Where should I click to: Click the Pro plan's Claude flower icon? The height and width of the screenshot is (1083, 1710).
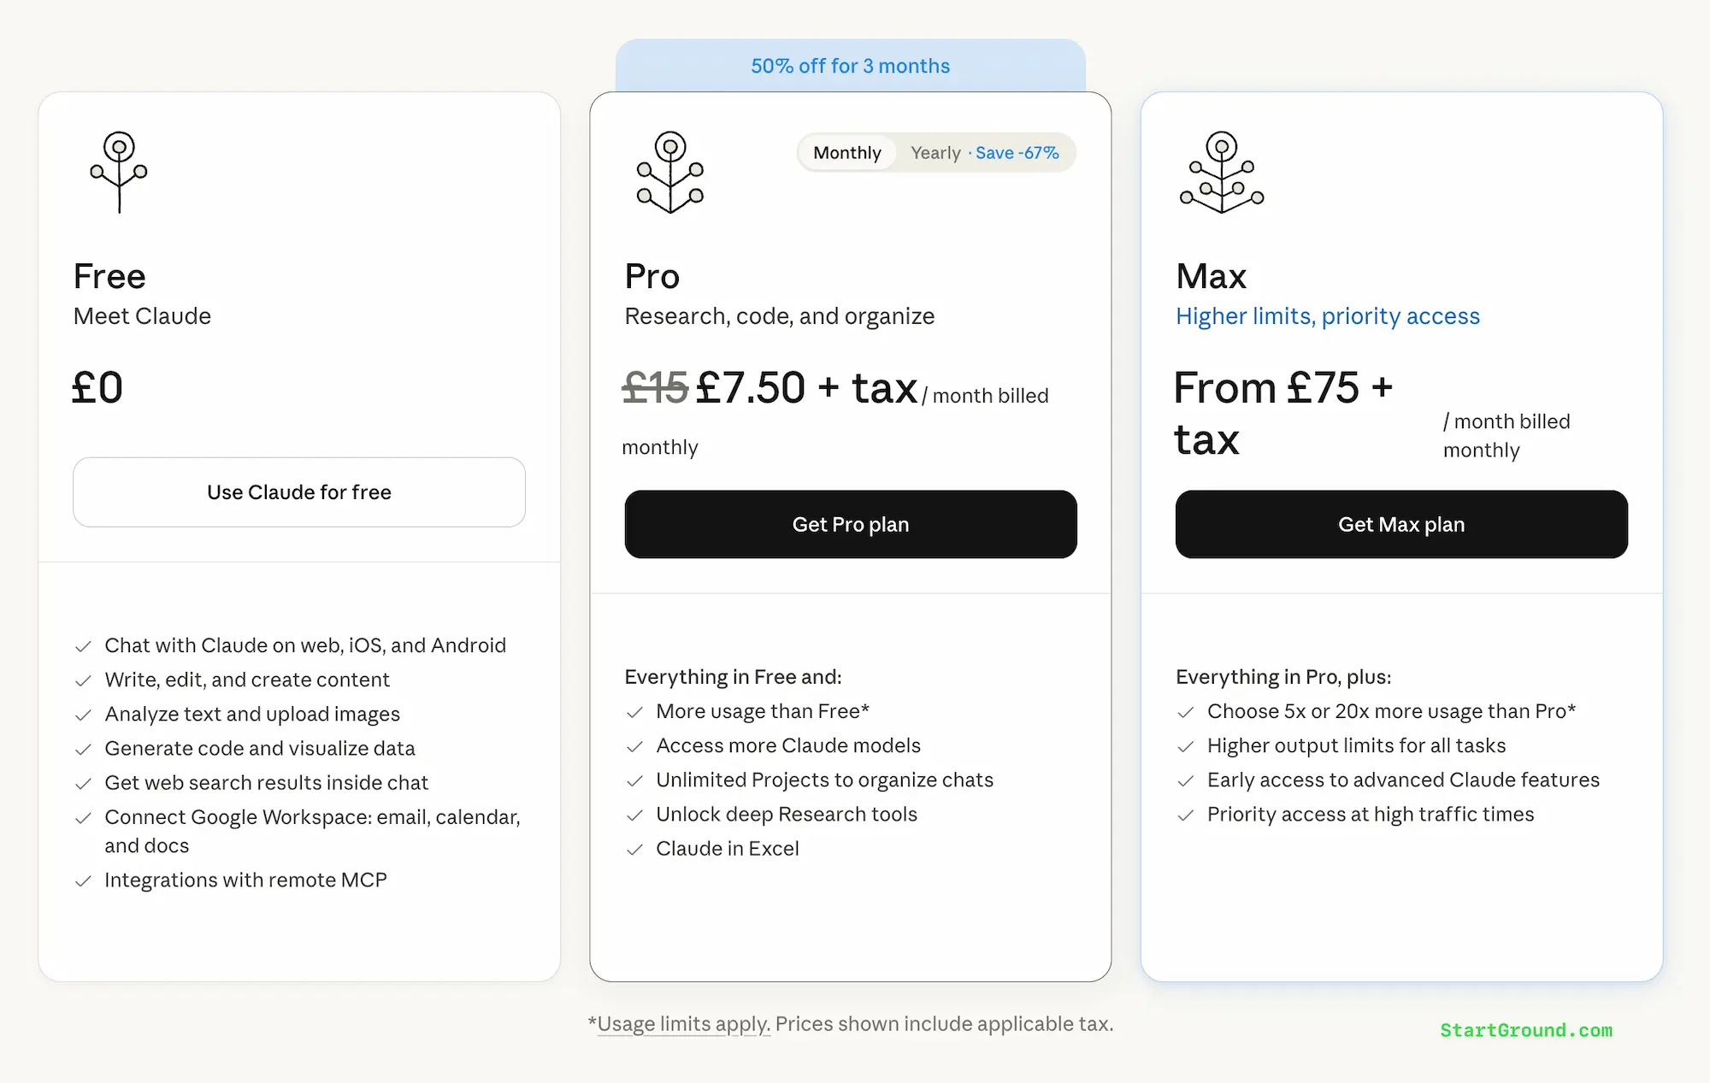coord(670,172)
